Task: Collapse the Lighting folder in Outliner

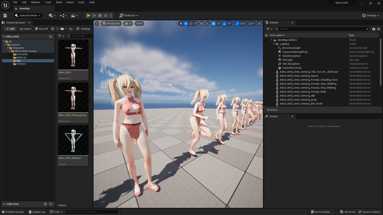Action: (274, 44)
